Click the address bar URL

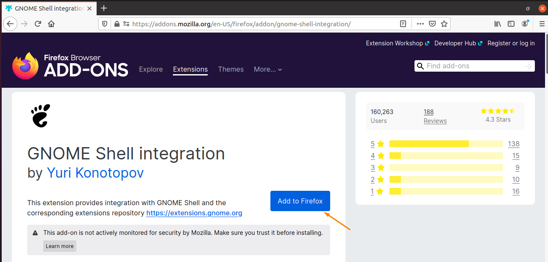click(242, 24)
